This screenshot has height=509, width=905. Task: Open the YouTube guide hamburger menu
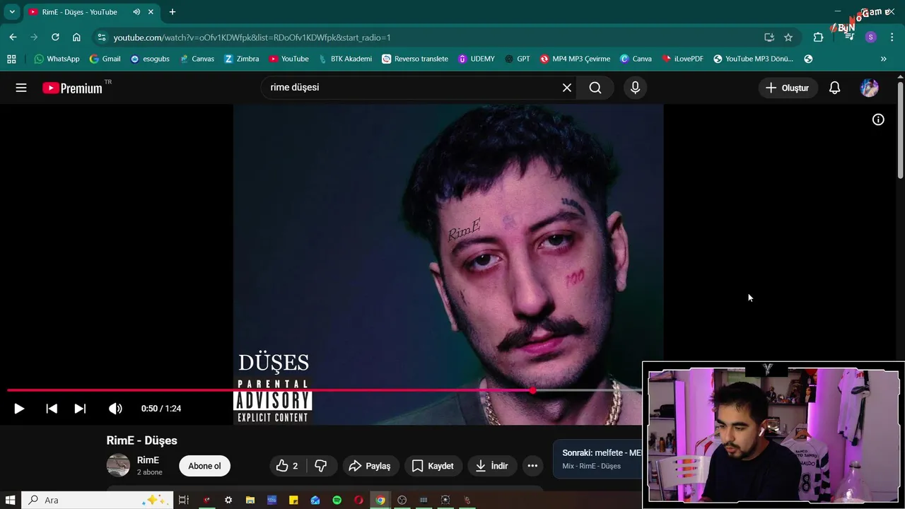[21, 88]
